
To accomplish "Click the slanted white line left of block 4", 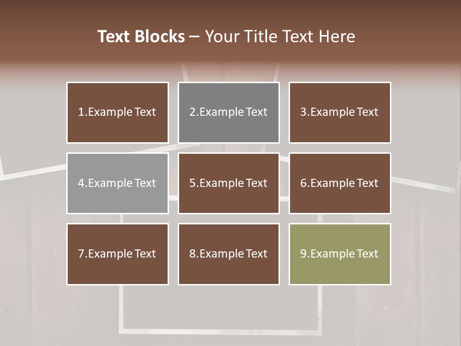I will (33, 173).
